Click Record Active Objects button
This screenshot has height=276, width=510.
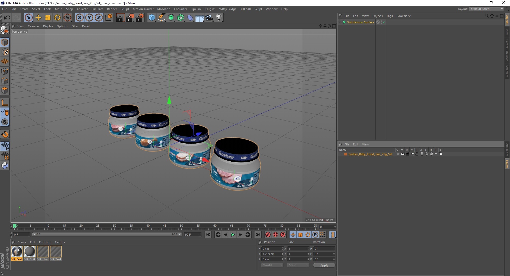[x=268, y=235]
